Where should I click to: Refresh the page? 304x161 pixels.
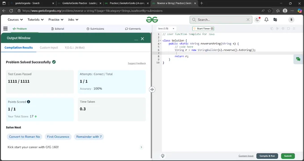click(11, 11)
